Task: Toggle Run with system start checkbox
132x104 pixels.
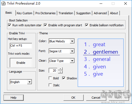Action: click(9, 25)
